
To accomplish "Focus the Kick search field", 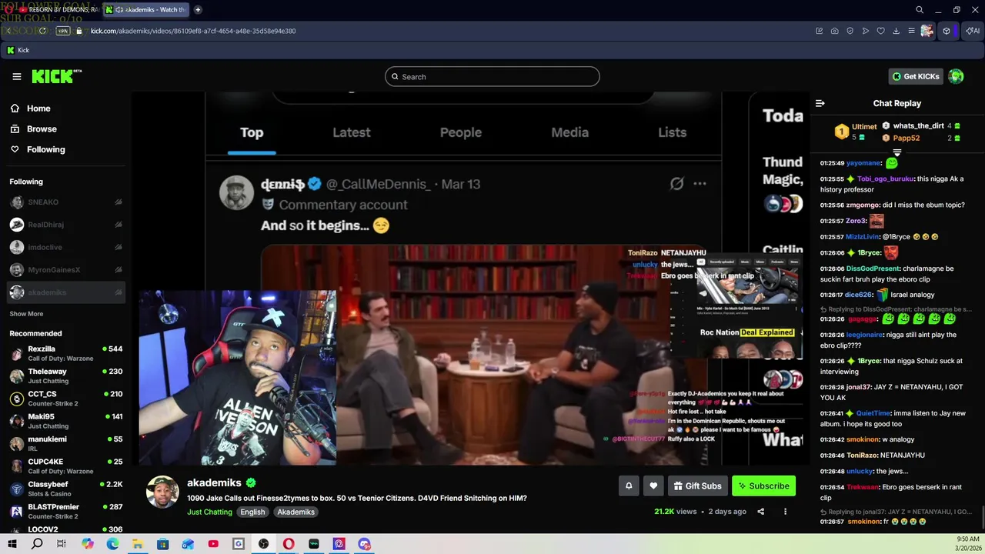I will tap(492, 76).
